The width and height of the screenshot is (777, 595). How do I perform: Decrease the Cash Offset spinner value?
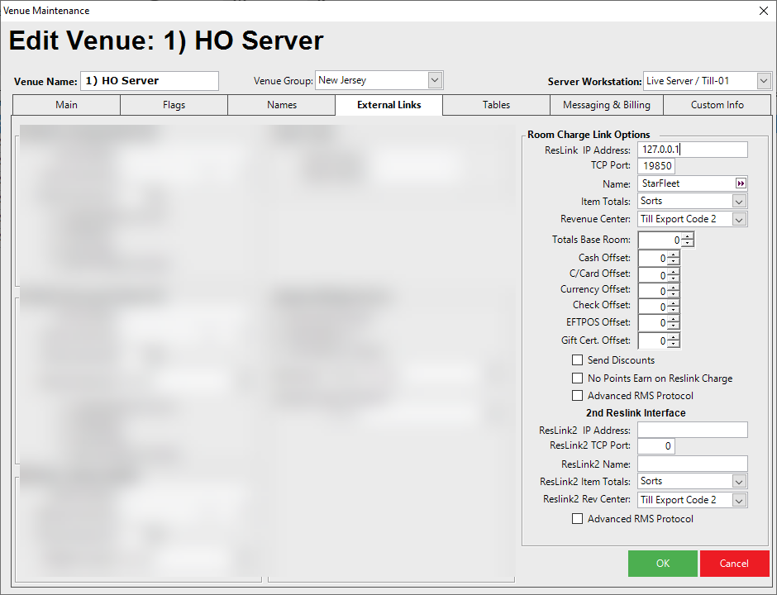pyautogui.click(x=674, y=262)
